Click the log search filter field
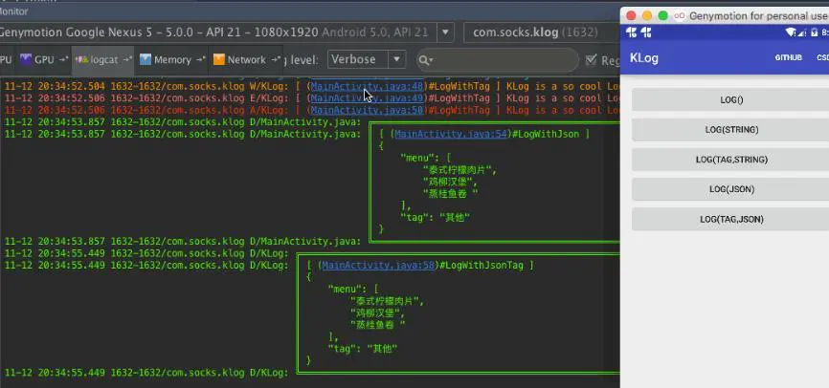 click(x=497, y=60)
